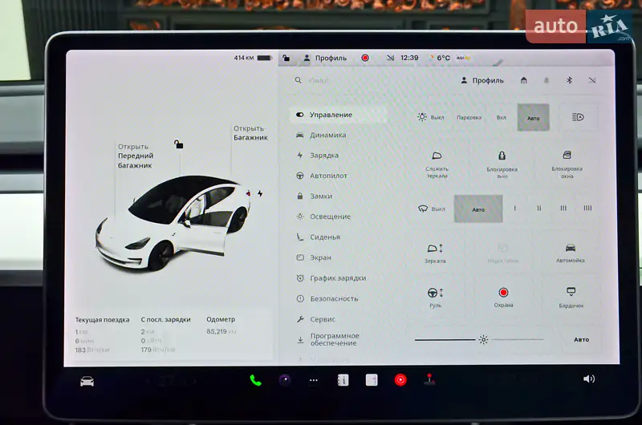Open the red media player app icon
This screenshot has width=642, height=425.
point(400,380)
